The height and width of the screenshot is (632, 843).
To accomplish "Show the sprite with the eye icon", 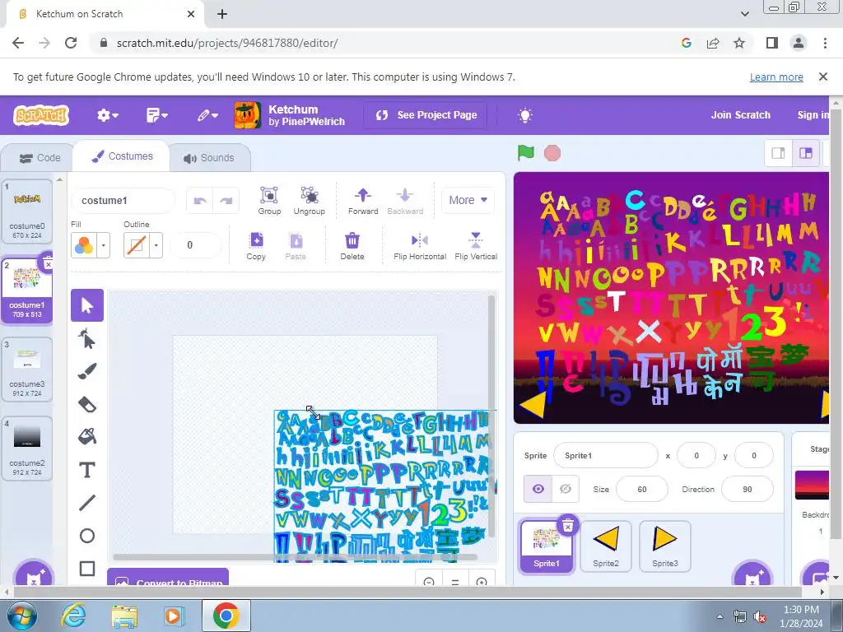I will pyautogui.click(x=538, y=489).
